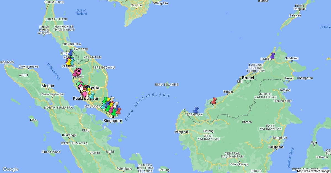Open the blue pushpin above Sarawak label
This screenshot has width=331, height=173.
click(x=196, y=110)
